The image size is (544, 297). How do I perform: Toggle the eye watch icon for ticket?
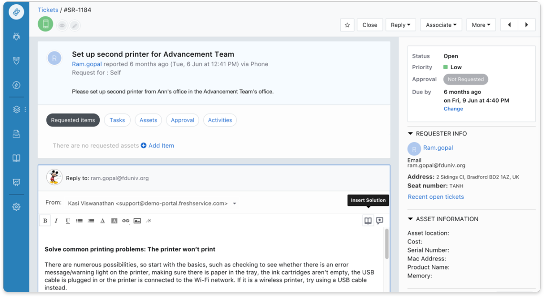[x=62, y=25]
